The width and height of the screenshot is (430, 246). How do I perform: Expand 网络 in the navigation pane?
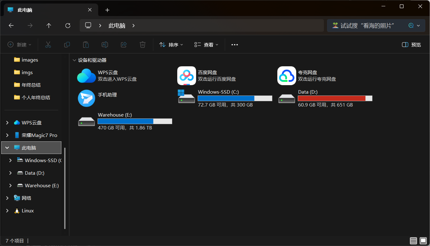pos(7,198)
